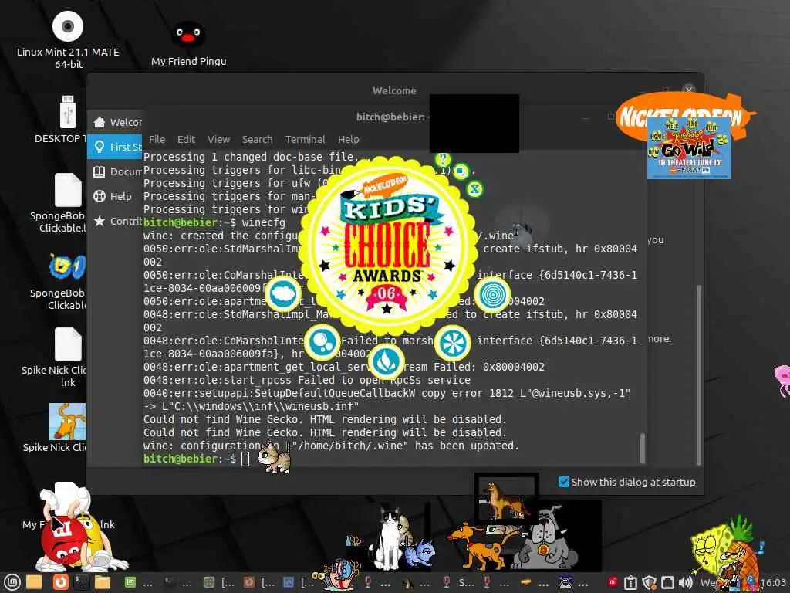Select Help in Welcome window sidebar

(116, 196)
